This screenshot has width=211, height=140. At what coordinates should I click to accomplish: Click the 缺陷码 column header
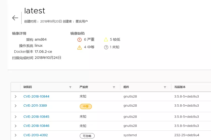click(28, 87)
